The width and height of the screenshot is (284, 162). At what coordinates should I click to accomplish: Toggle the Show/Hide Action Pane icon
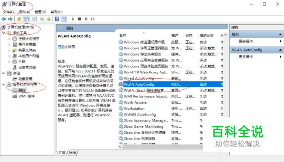(64, 19)
